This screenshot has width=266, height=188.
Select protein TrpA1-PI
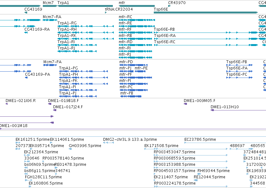point(78,90)
